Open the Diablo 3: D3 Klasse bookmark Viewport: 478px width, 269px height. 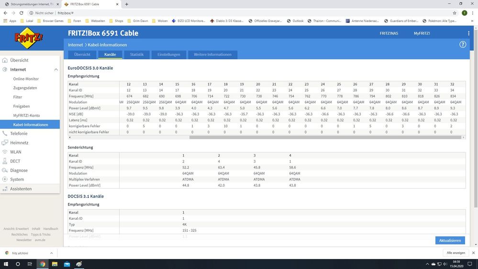(x=226, y=21)
